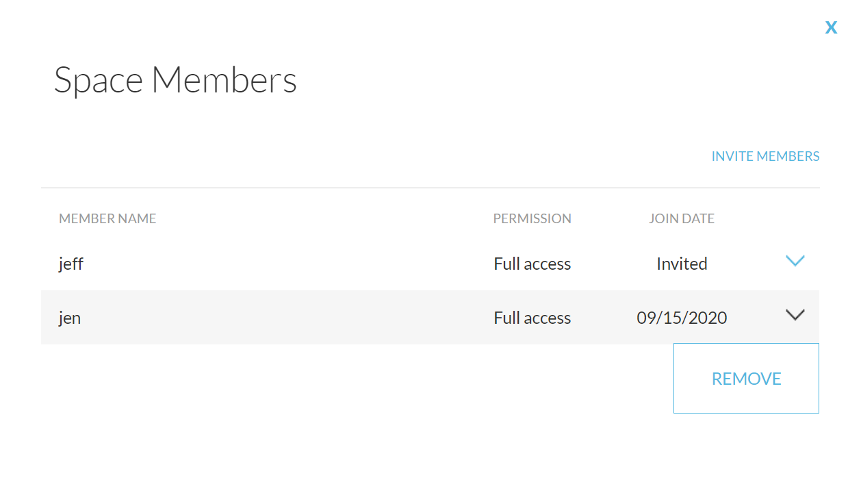861x482 pixels.
Task: Click jeff's Full access permission
Action: pos(532,264)
